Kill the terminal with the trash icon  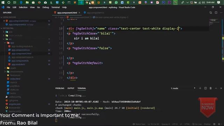pos(211,88)
